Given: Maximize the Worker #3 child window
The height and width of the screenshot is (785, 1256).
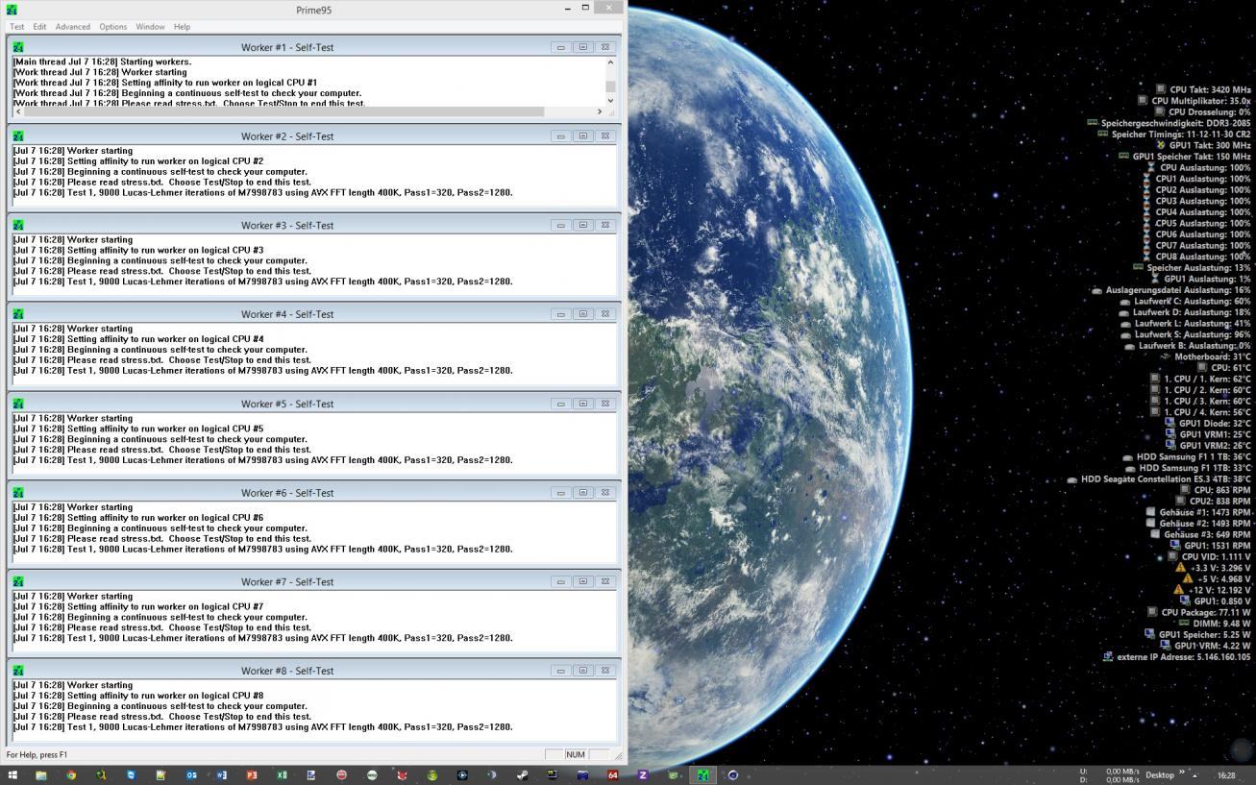Looking at the screenshot, I should tap(583, 226).
